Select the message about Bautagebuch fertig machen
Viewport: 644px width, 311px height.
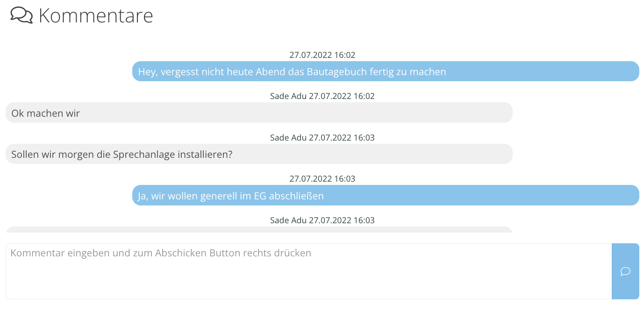(386, 71)
